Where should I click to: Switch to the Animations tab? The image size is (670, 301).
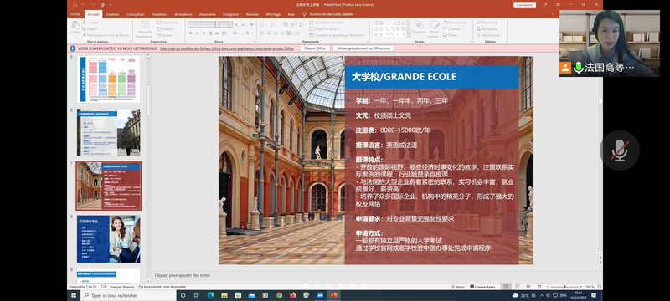point(183,14)
